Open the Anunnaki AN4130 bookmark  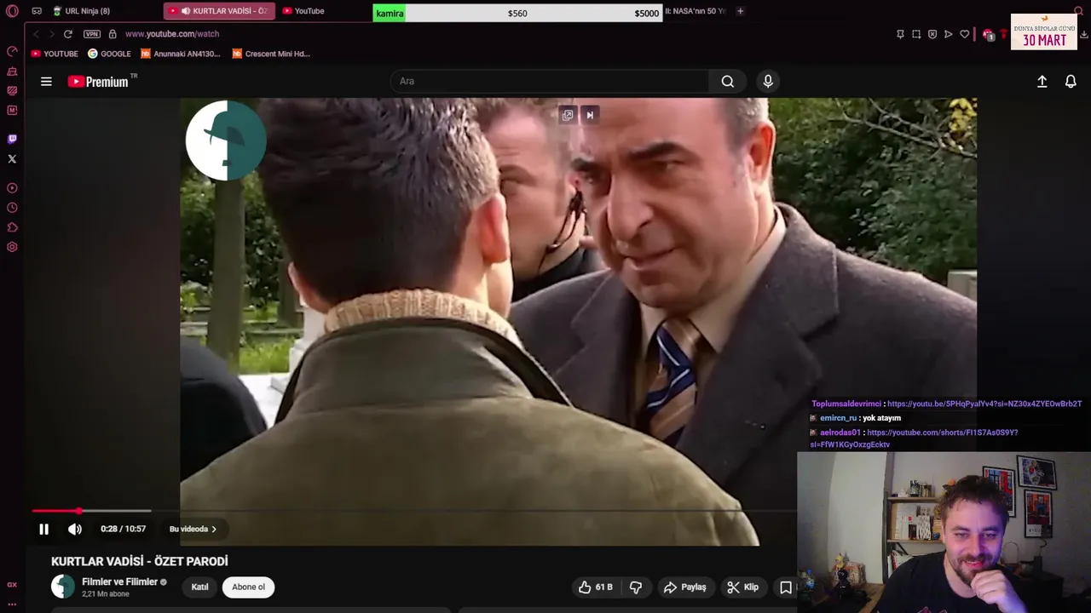(x=180, y=54)
